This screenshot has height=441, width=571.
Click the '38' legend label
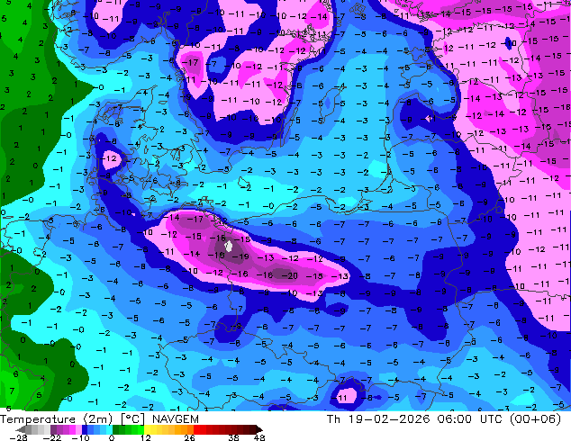tap(234, 437)
